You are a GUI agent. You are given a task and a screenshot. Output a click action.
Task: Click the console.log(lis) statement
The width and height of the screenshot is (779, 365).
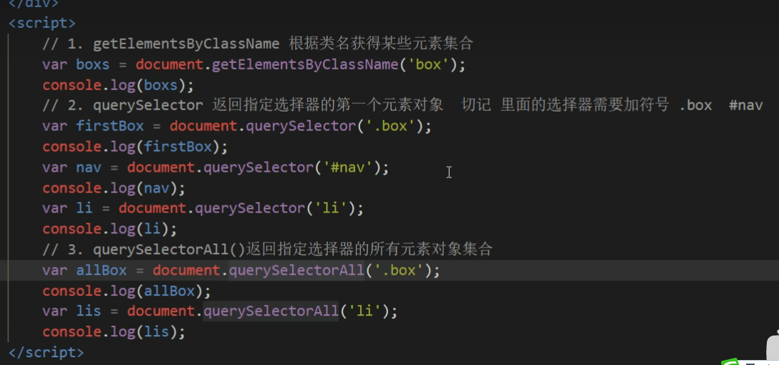(x=113, y=332)
